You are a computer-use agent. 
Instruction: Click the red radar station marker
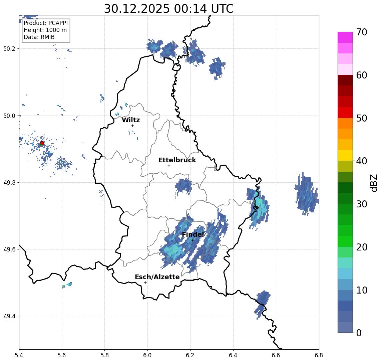tap(42, 143)
